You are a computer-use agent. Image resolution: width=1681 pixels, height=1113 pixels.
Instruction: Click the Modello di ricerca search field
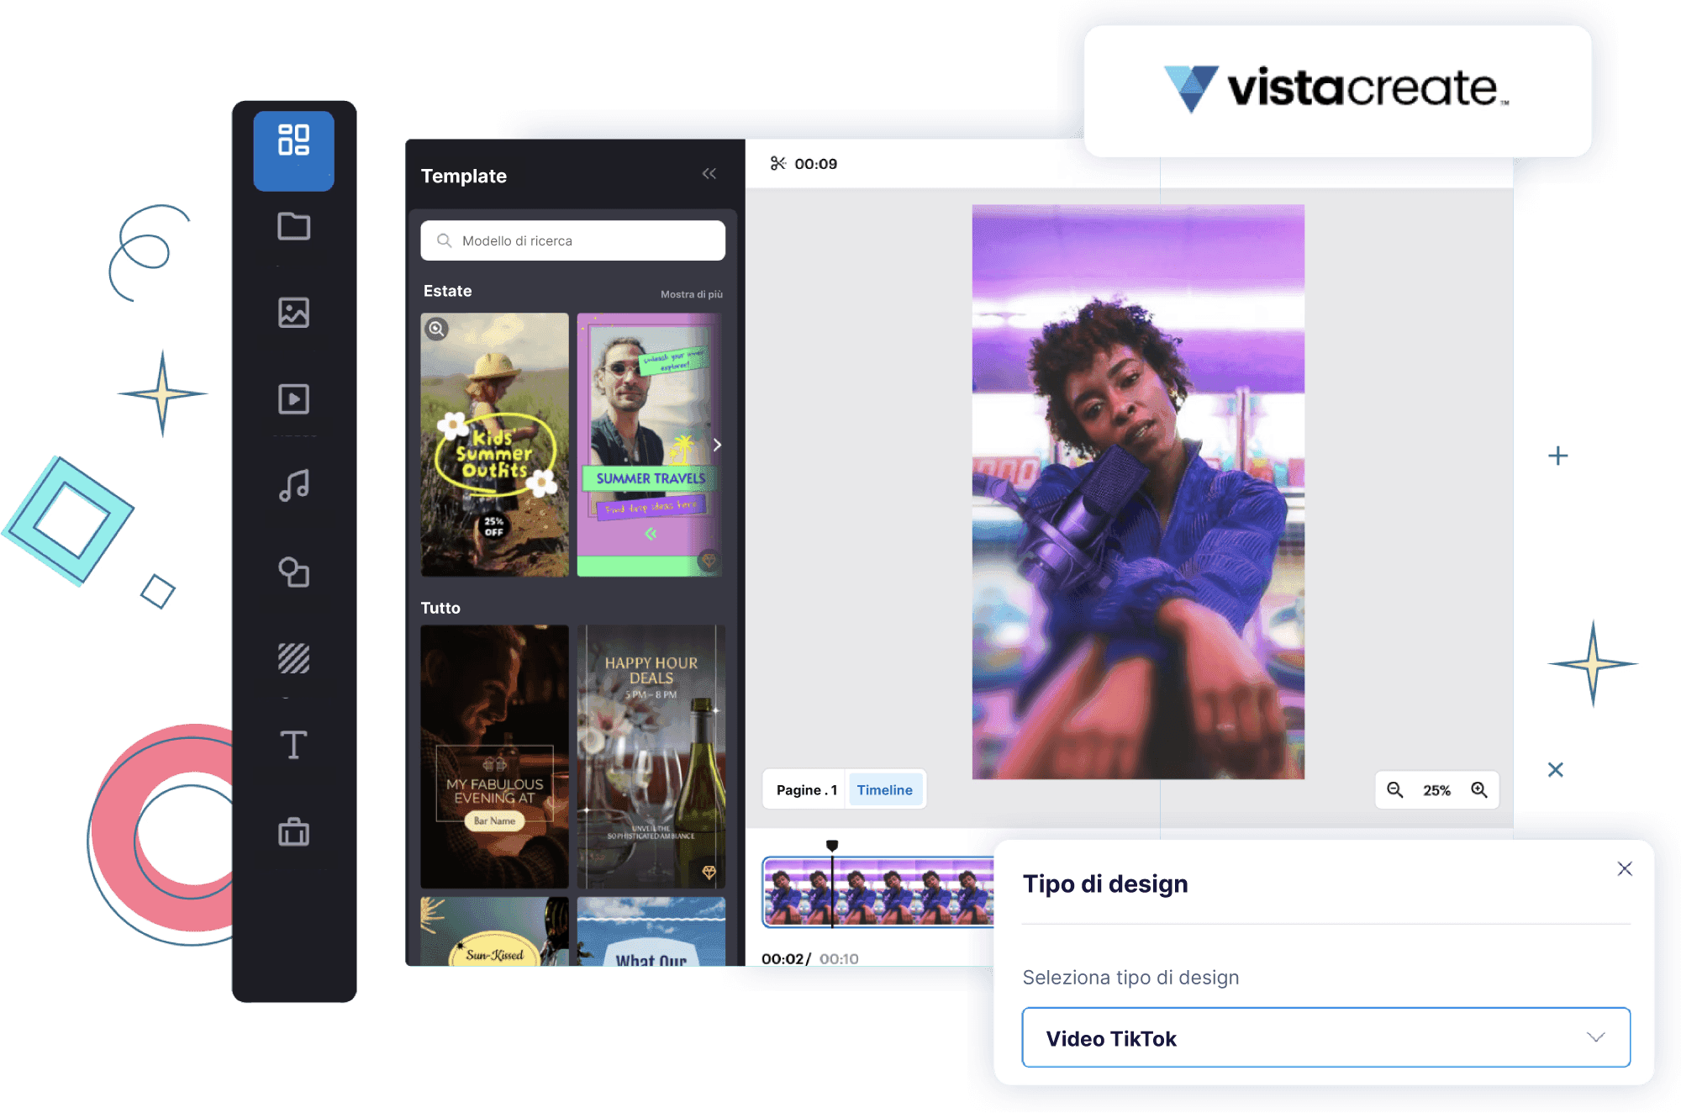572,240
